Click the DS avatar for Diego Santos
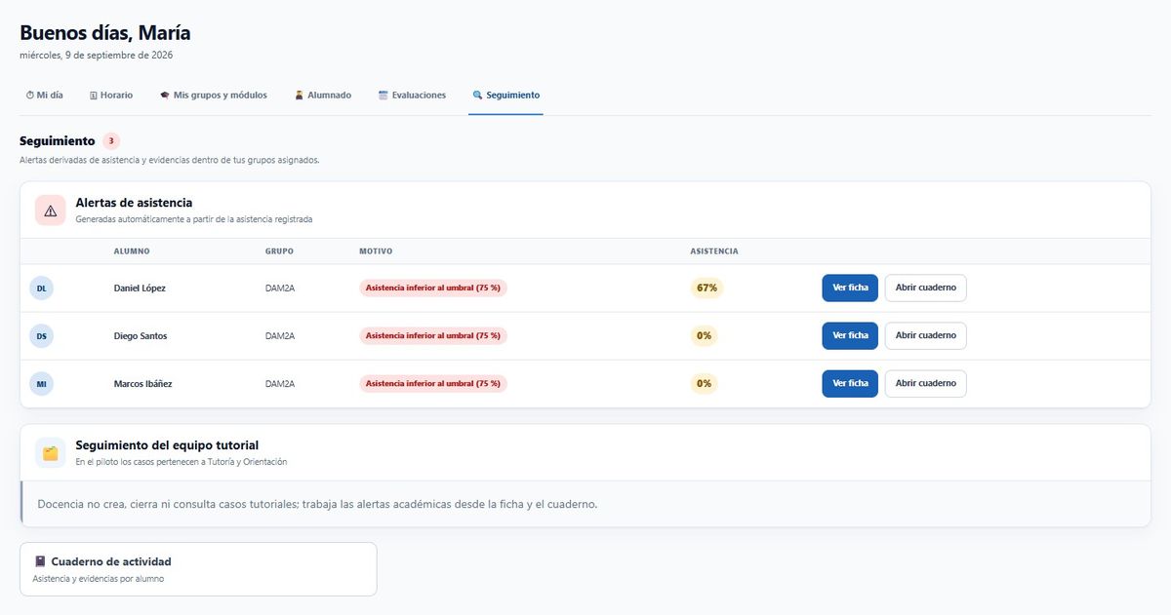The image size is (1171, 615). point(41,336)
